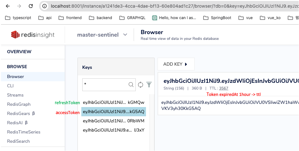This screenshot has width=299, height=151.
Task: Open the ChatGPT bookmark 'Hello, how can I as...'
Action: [174, 18]
